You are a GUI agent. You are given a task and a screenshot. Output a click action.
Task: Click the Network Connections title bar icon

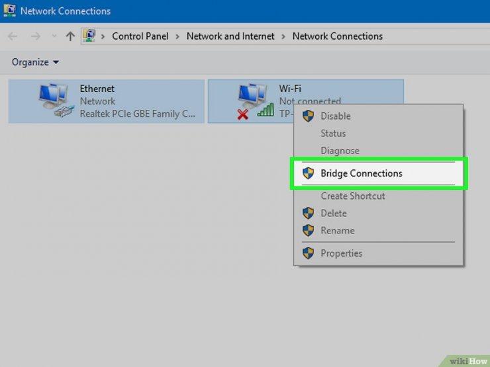coord(9,11)
